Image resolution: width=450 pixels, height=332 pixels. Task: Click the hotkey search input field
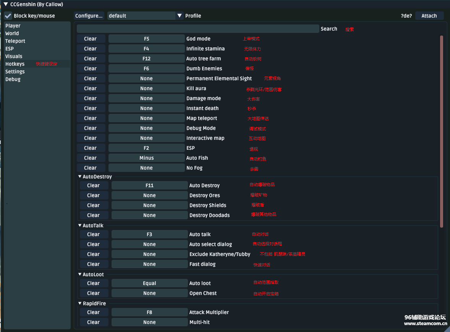[197, 29]
